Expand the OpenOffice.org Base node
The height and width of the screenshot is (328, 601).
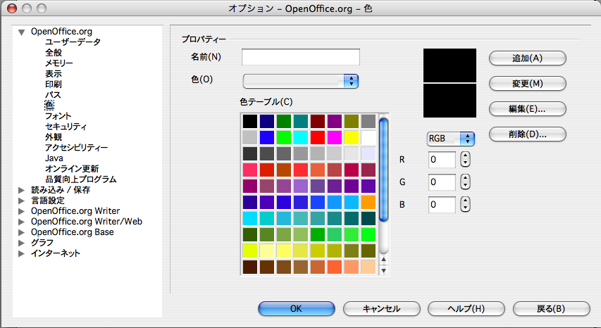21,232
